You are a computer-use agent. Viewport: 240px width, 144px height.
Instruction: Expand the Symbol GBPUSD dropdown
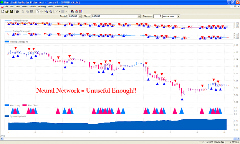(x=80, y=16)
